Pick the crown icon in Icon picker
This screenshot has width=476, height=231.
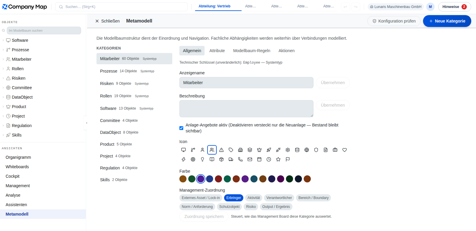pos(259,150)
